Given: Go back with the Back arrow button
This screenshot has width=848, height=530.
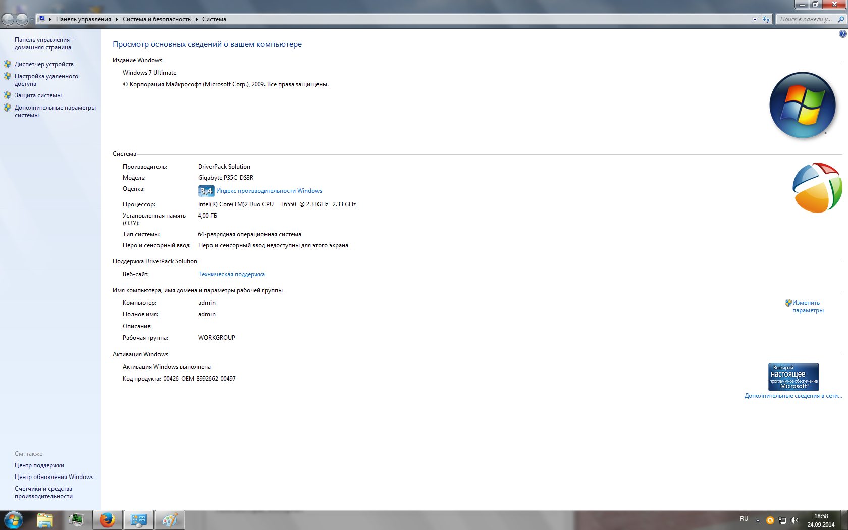Looking at the screenshot, I should click(8, 19).
